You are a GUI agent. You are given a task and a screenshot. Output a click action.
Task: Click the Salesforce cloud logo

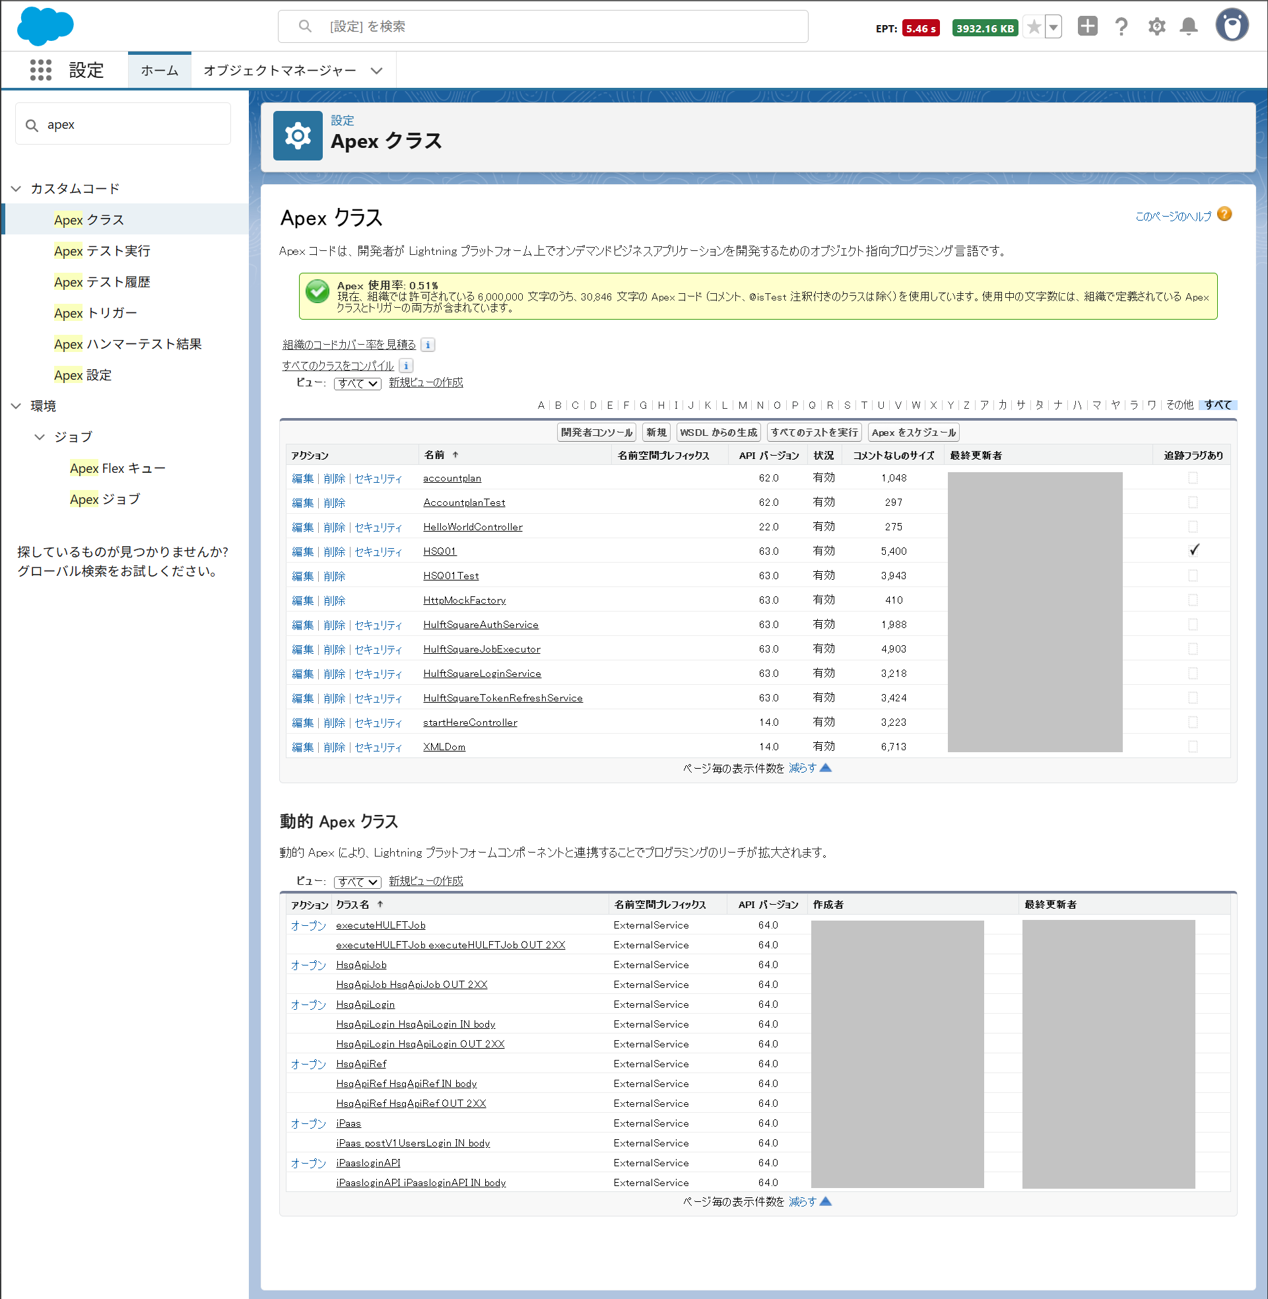point(46,26)
